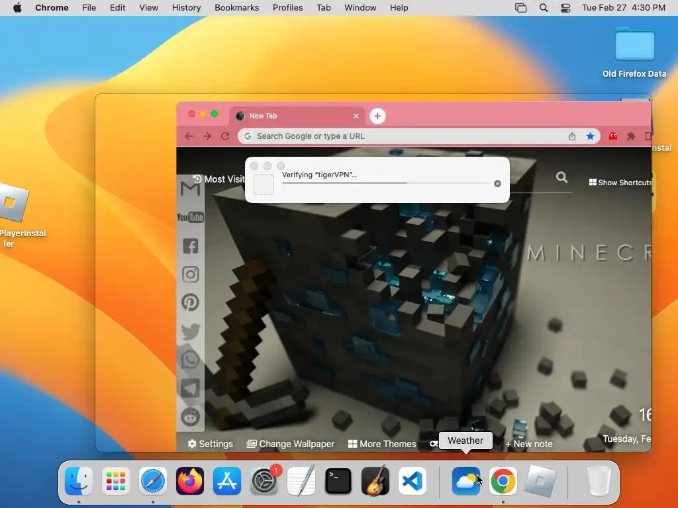The image size is (678, 508).
Task: Open Twitter shortcut in the sidebar
Action: tap(190, 331)
